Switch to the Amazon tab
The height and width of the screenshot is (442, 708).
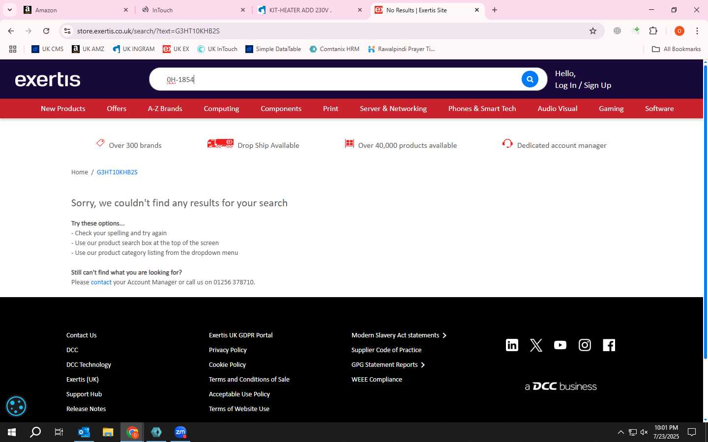point(76,10)
